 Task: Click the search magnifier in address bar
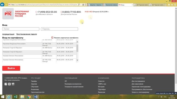[x=79, y=5]
